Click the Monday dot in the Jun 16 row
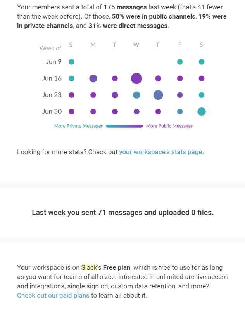 click(93, 78)
